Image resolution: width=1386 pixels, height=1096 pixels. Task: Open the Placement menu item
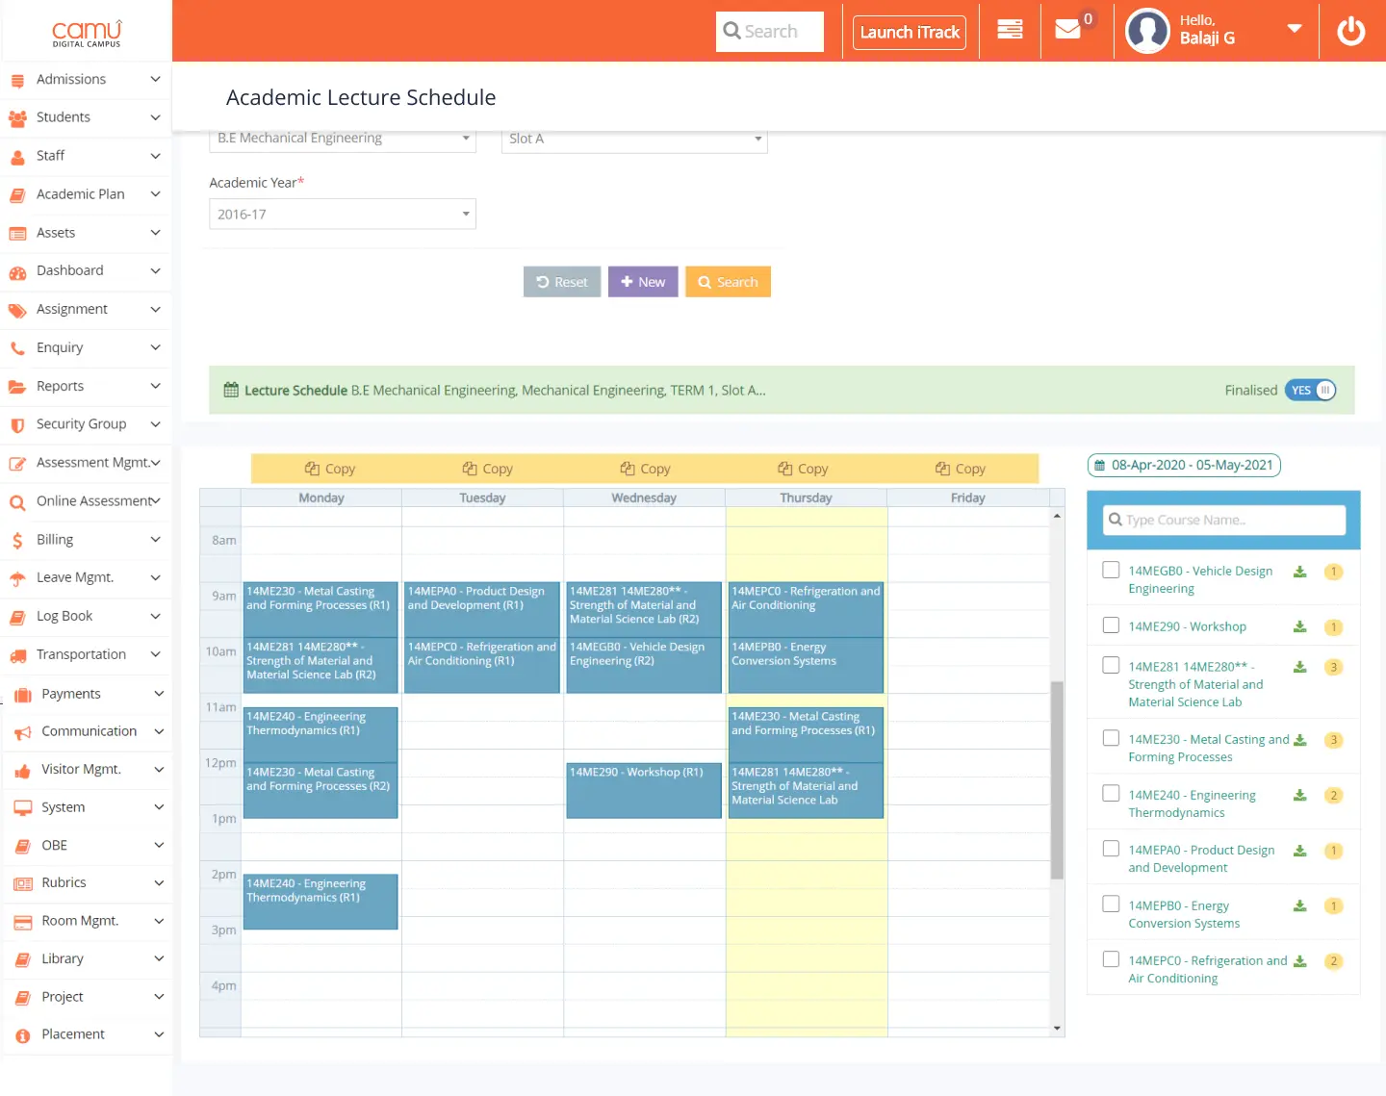(x=87, y=1034)
